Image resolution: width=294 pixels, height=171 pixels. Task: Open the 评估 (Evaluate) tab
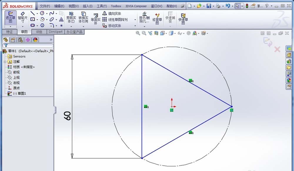pos(39,32)
